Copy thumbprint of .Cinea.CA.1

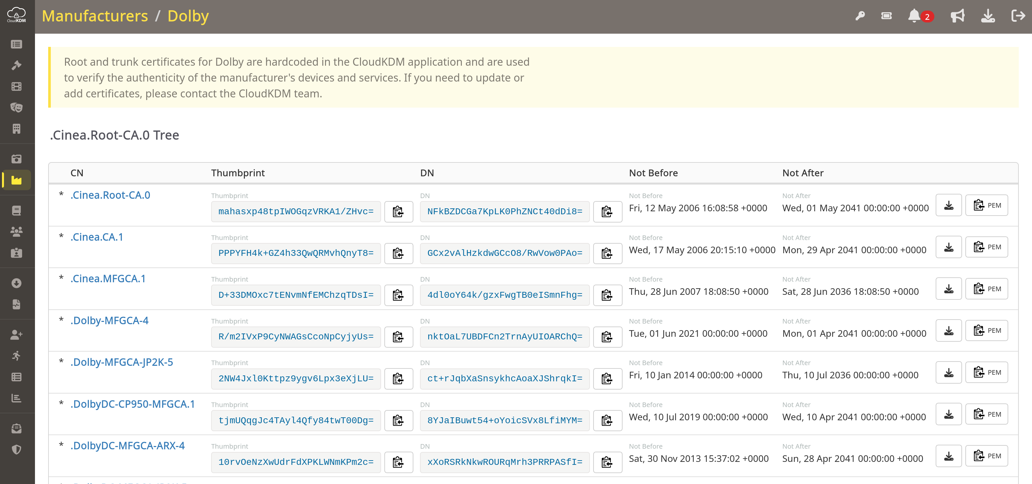click(x=398, y=254)
